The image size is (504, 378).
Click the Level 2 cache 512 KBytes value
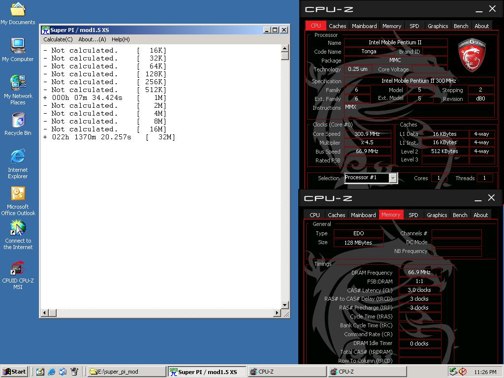point(444,151)
